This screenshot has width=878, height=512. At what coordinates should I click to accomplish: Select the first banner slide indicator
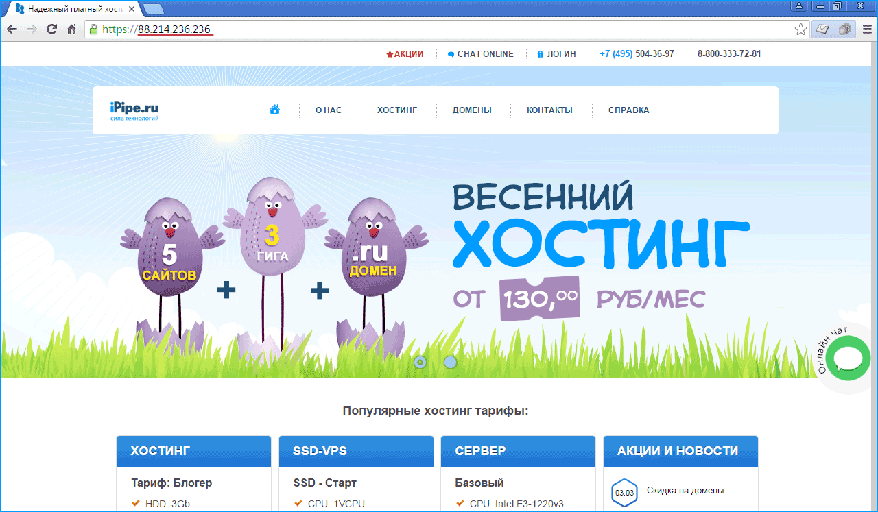click(x=420, y=362)
